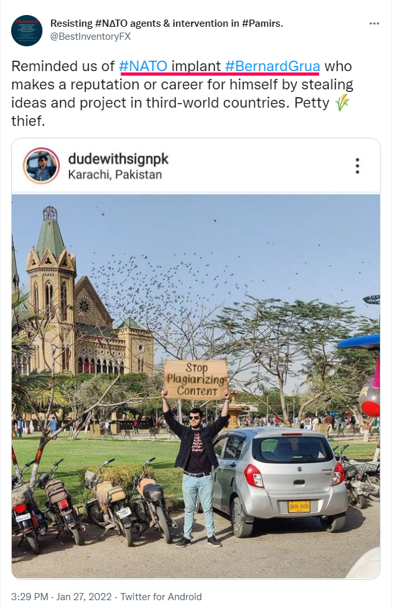Click the @BestInventoryFX handle
This screenshot has width=393, height=608.
point(90,37)
